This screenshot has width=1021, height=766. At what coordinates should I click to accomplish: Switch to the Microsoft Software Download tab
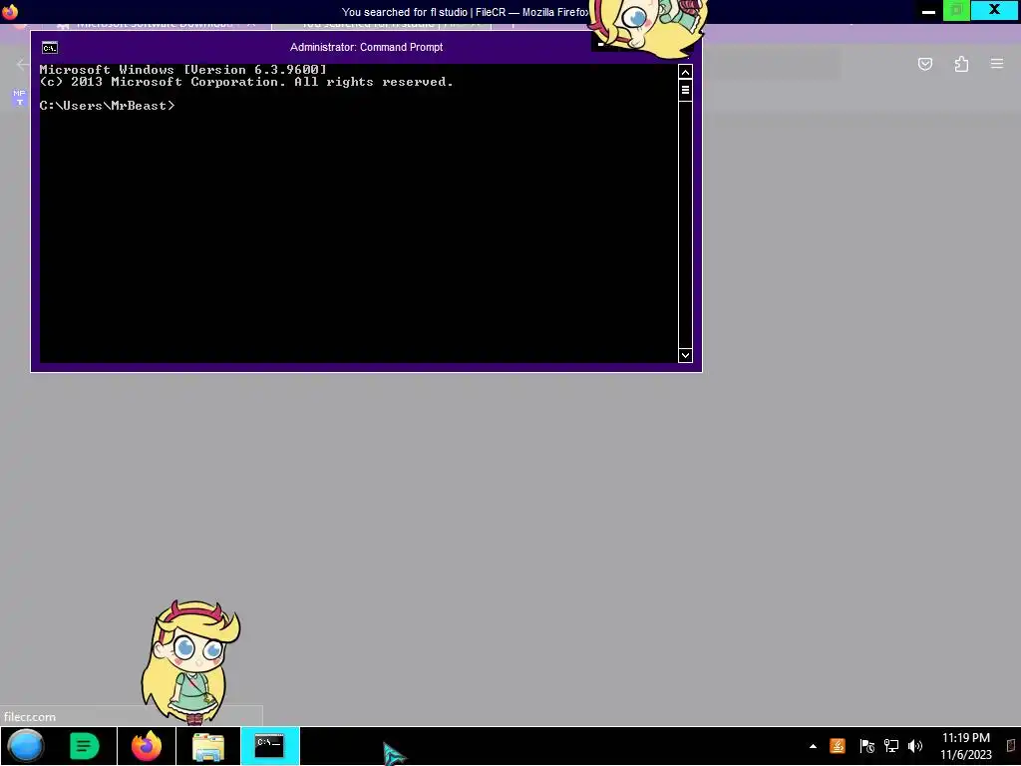tap(155, 25)
